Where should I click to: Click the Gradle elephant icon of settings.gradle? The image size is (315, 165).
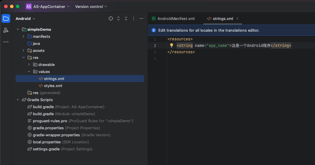(x=29, y=149)
